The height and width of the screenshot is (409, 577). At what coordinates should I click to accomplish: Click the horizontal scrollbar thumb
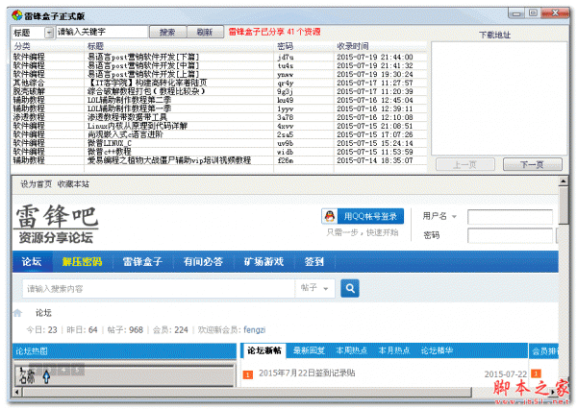coord(247,392)
